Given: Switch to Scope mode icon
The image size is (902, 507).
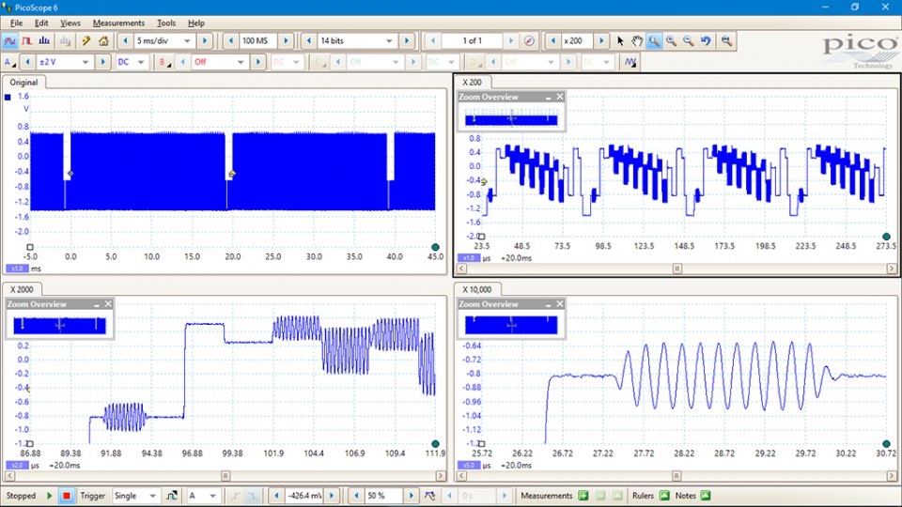Looking at the screenshot, I should [x=10, y=41].
